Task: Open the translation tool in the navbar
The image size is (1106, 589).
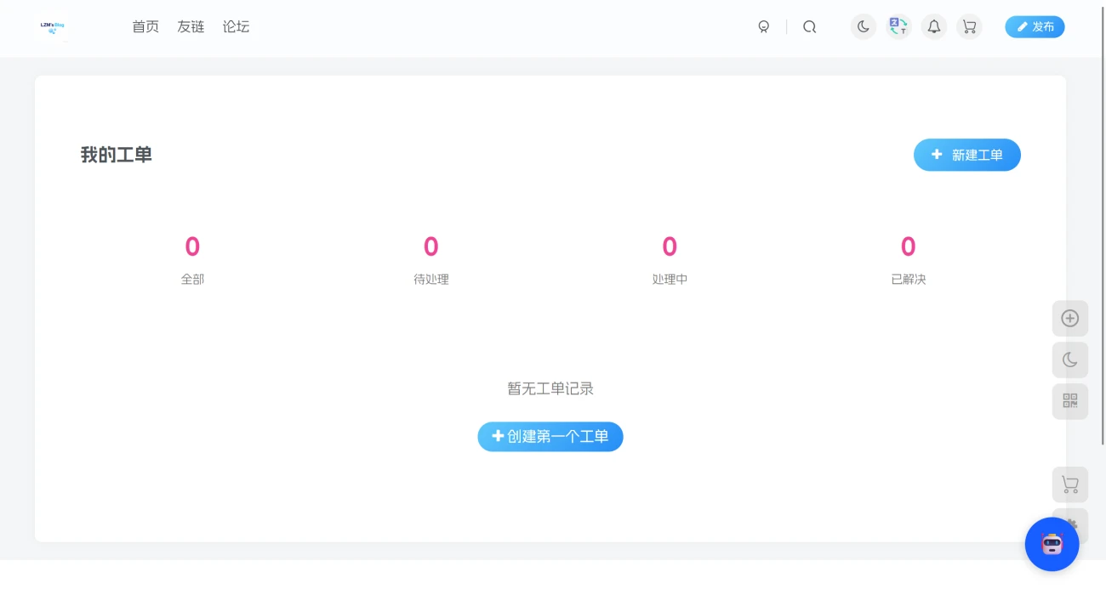Action: (x=898, y=26)
